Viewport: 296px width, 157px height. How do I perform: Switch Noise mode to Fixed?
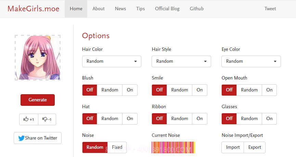point(117,147)
